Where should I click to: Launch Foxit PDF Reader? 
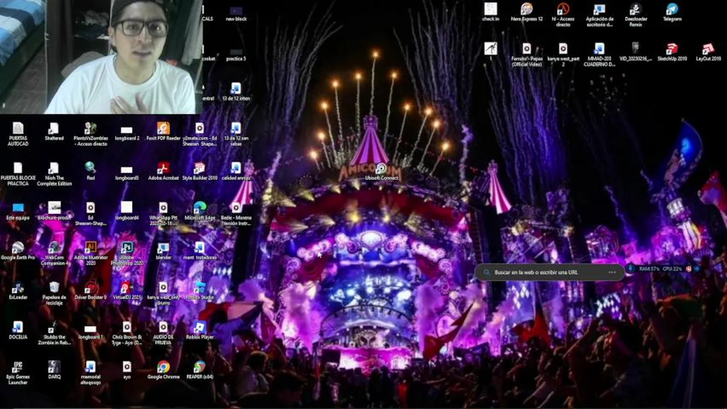pyautogui.click(x=163, y=132)
